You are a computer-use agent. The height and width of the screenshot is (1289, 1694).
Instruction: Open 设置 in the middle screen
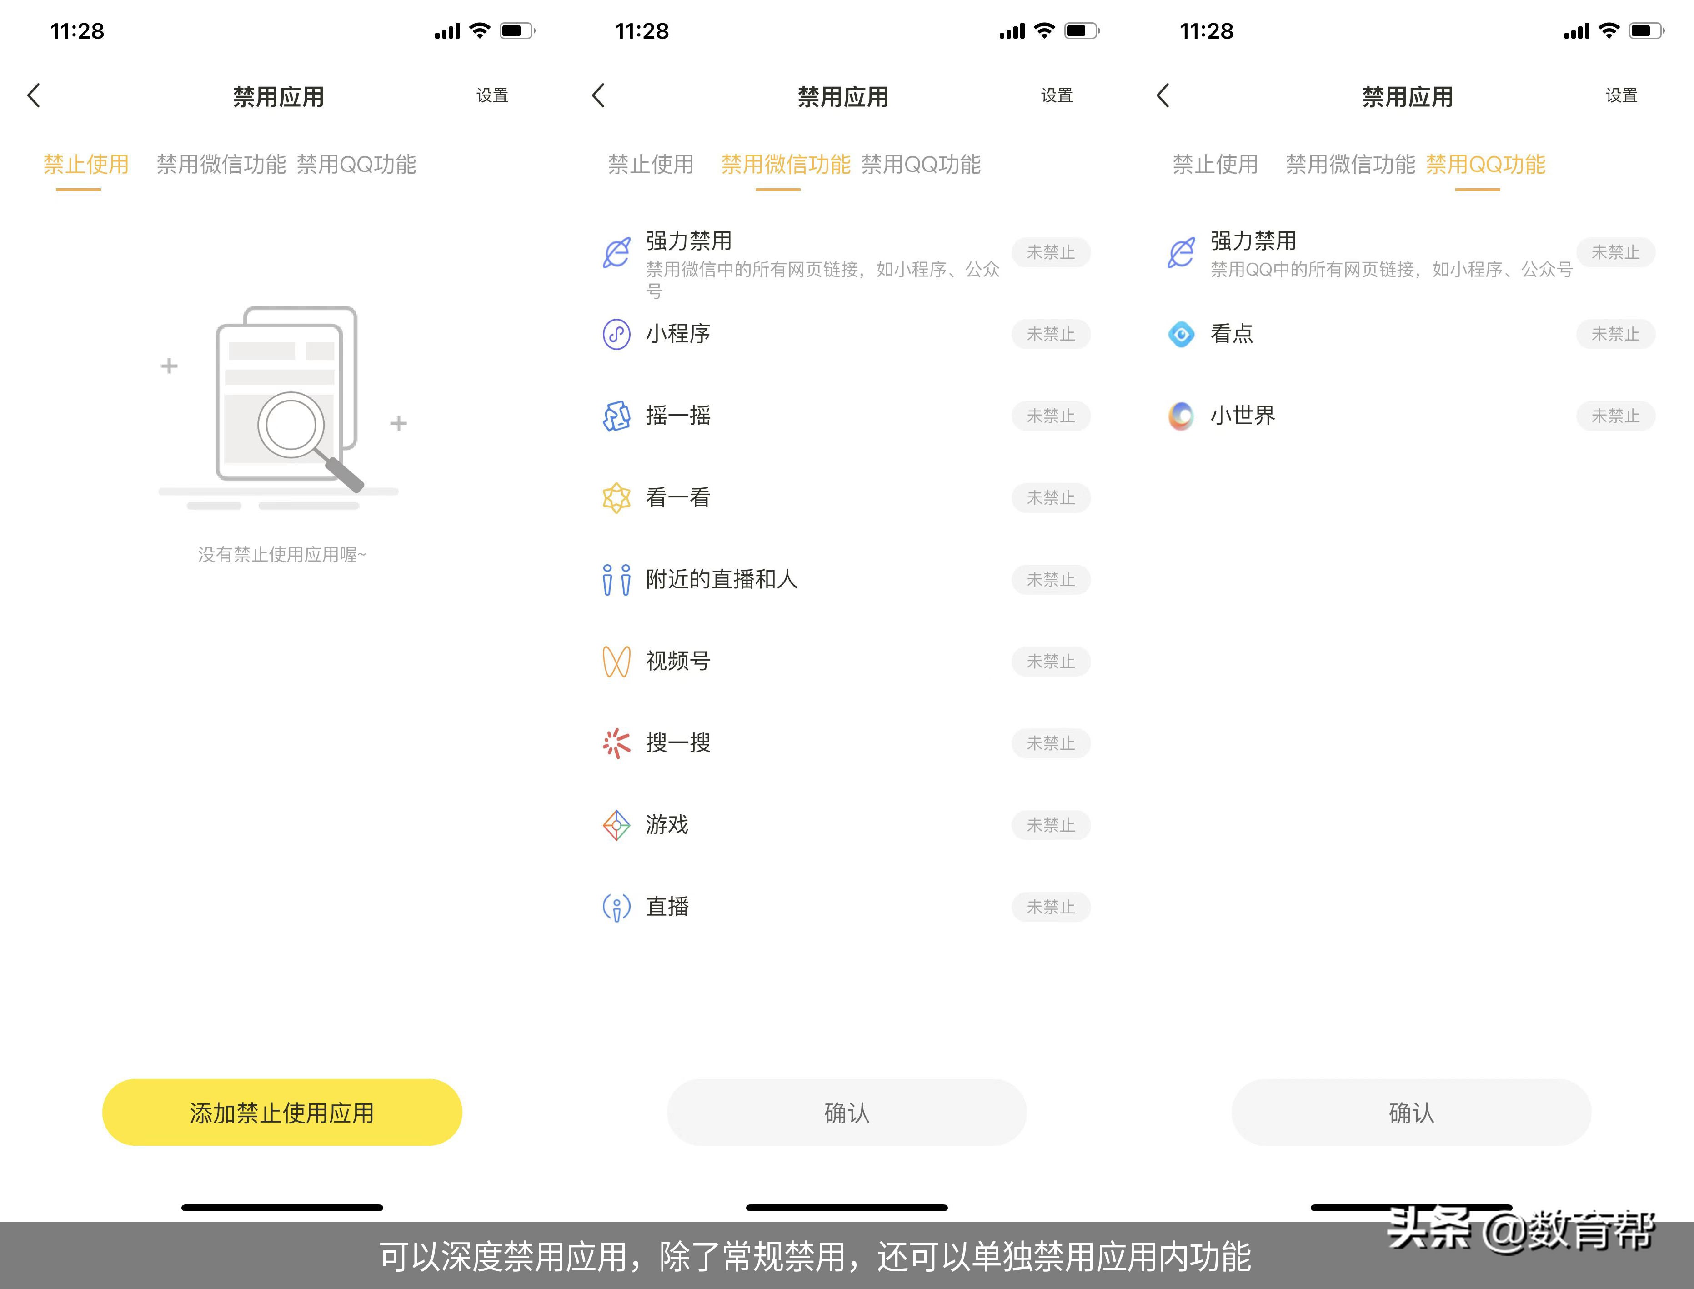1057,96
